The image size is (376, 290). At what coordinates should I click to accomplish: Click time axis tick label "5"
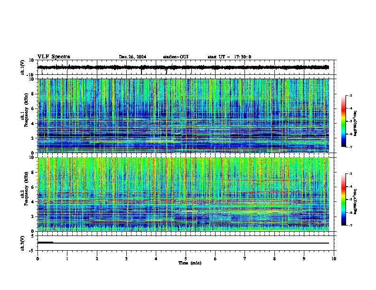186,259
